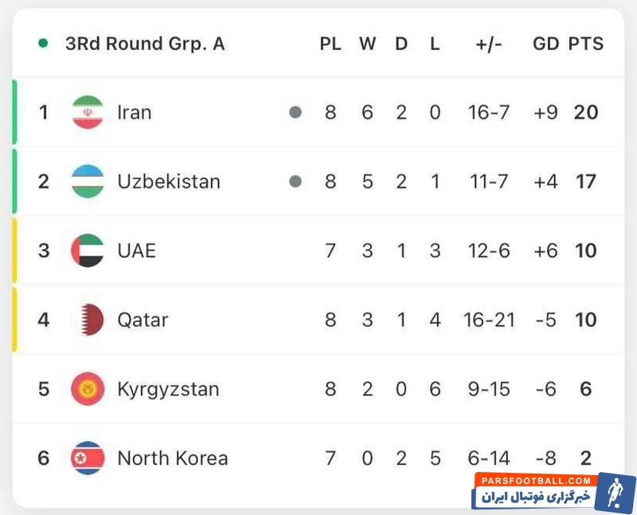Image resolution: width=637 pixels, height=515 pixels.
Task: Sort table by PTS column header
Action: coord(585,44)
